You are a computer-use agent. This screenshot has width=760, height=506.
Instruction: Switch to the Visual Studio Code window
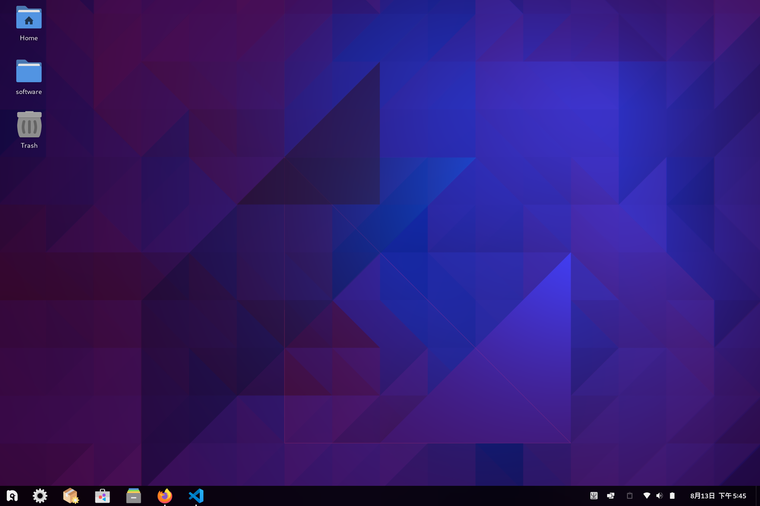(196, 496)
